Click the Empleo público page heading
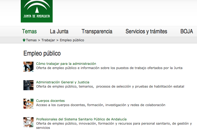The width and height of the screenshot is (197, 136). (42, 53)
